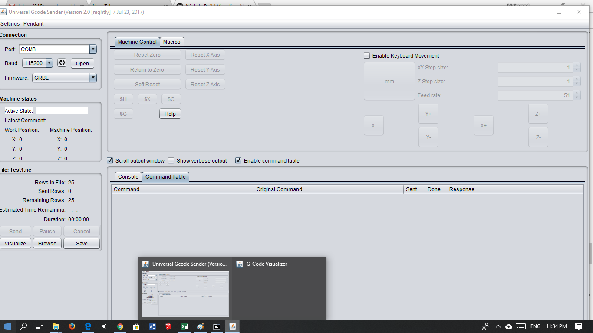Viewport: 593px width, 333px height.
Task: Click the Help button
Action: pos(170,114)
